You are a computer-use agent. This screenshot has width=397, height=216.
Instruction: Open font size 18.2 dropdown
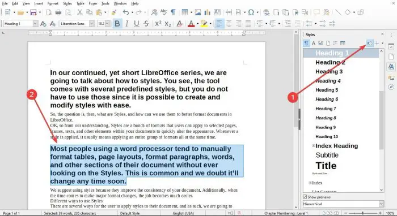[x=108, y=24]
